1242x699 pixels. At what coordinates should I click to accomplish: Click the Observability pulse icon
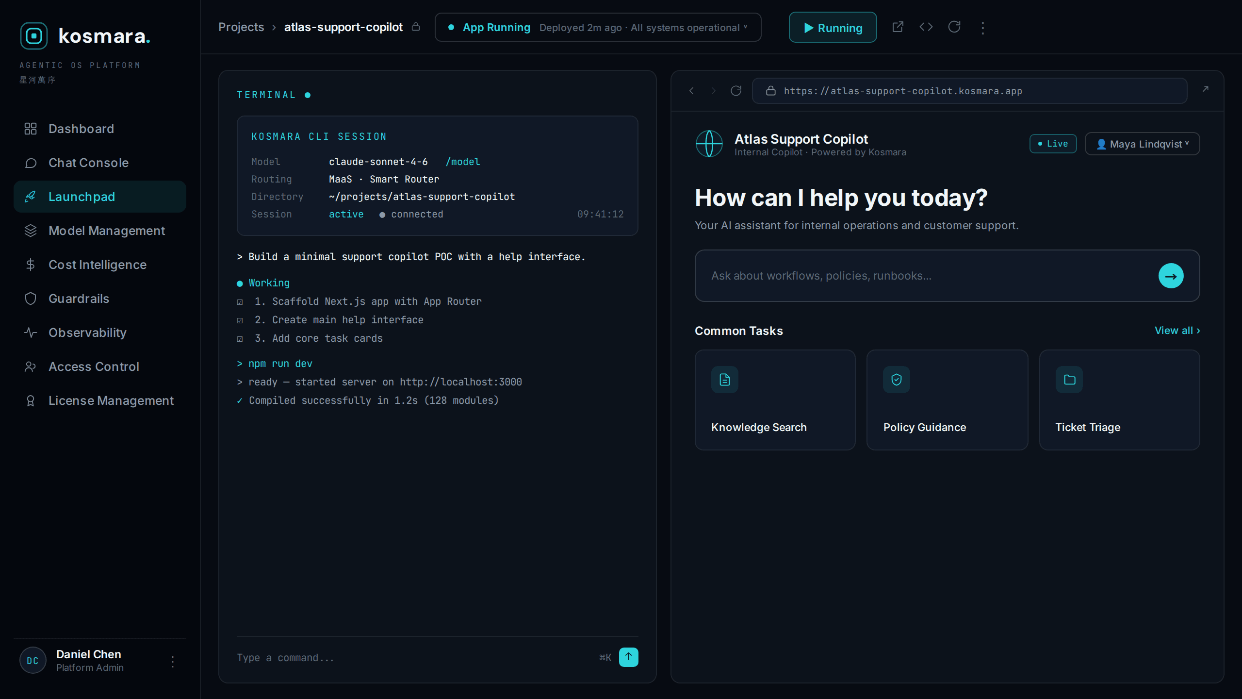click(x=31, y=333)
